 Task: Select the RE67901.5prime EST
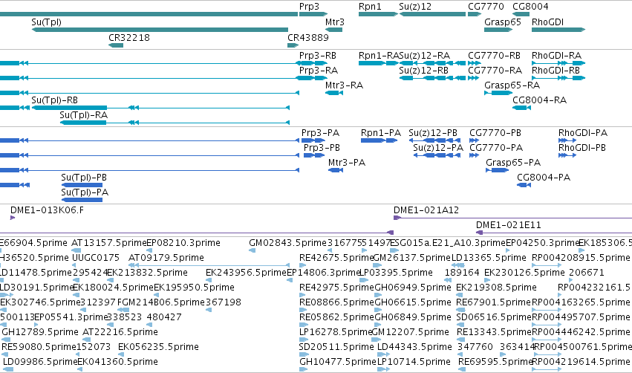(460, 310)
